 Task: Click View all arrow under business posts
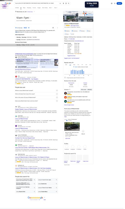tap(83, 131)
